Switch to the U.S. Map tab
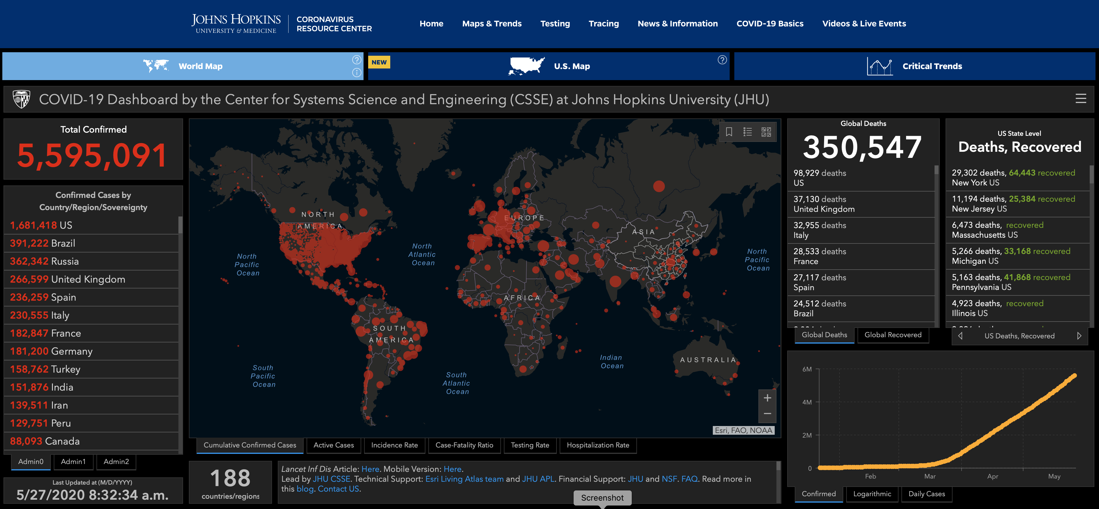This screenshot has height=509, width=1099. (549, 66)
